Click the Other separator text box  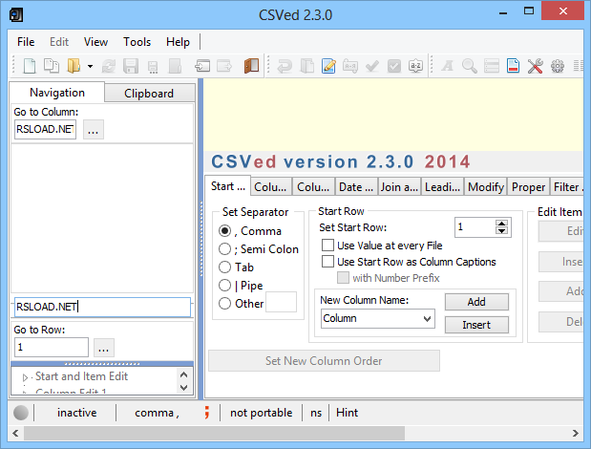click(281, 302)
